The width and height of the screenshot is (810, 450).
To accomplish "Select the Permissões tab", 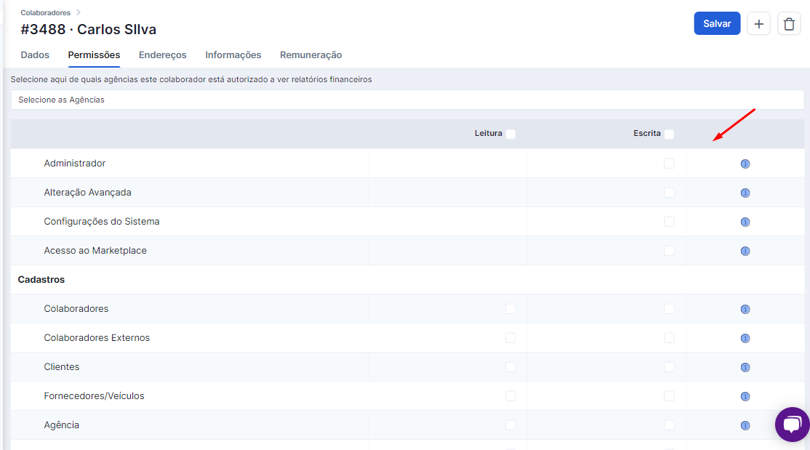I will tap(94, 55).
